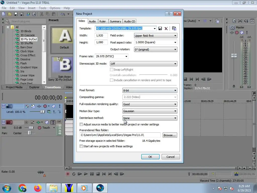This screenshot has height=193, width=257.
Task: Click the Vegas Pro icon in Windows taskbar
Action: 100,188
